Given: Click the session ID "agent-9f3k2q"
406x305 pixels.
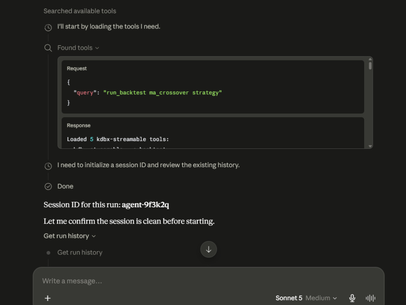Looking at the screenshot, I should (145, 205).
